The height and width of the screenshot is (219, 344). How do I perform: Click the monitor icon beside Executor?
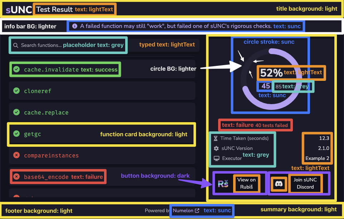click(x=217, y=159)
